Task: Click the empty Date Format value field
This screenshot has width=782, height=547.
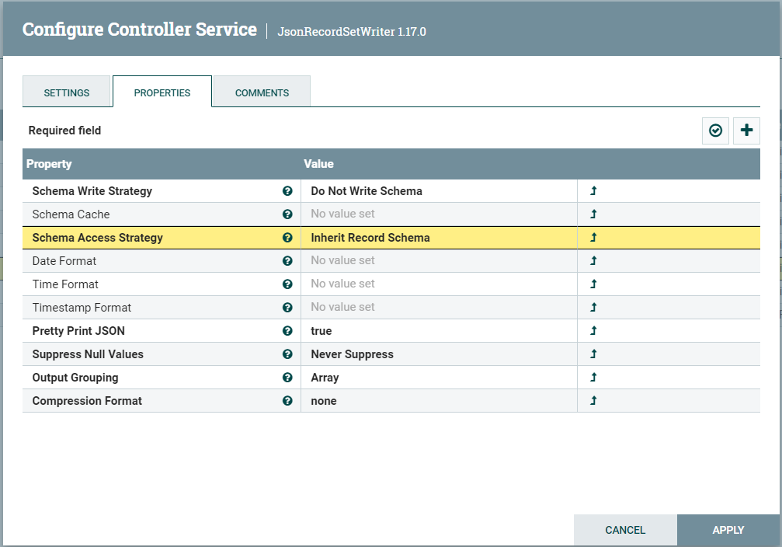Action: click(x=435, y=260)
